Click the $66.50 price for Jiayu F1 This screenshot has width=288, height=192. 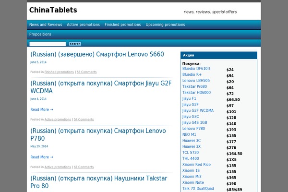pos(233,100)
